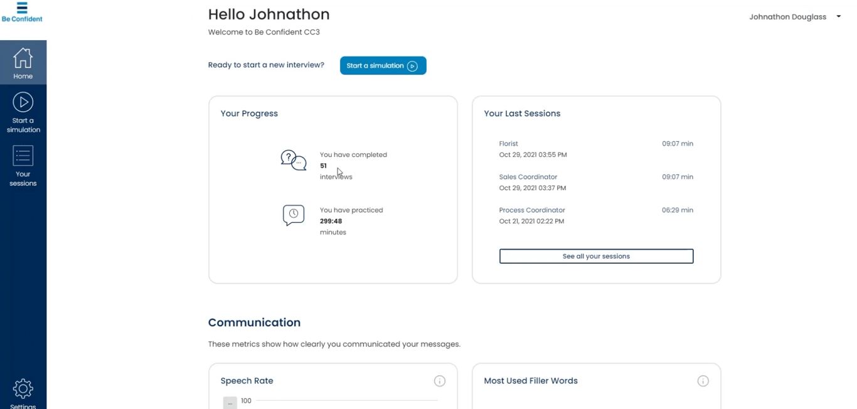
Task: Open Start a simulation sidebar icon
Action: (x=23, y=102)
